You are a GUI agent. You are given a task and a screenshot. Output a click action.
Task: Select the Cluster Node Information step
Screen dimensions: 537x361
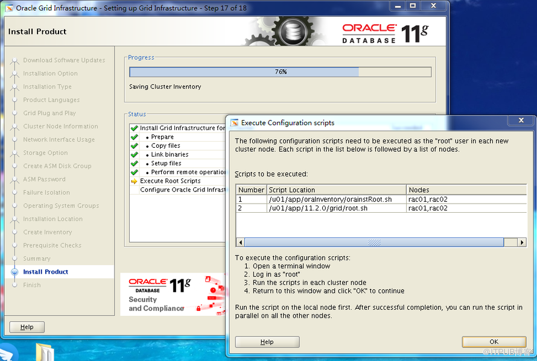click(60, 127)
